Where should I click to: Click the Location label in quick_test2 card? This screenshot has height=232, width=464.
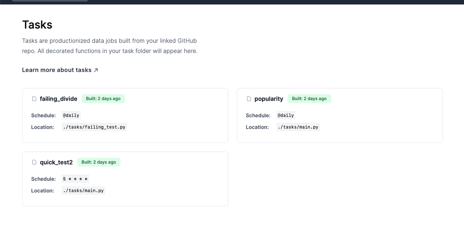43,191
